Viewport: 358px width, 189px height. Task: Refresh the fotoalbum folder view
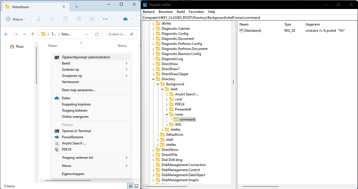click(97, 34)
